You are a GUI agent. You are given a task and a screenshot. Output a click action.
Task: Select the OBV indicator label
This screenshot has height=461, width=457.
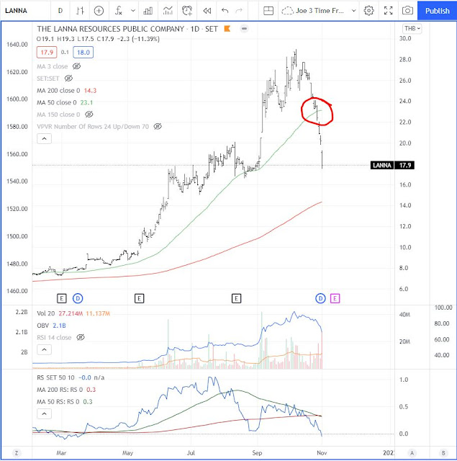(43, 326)
